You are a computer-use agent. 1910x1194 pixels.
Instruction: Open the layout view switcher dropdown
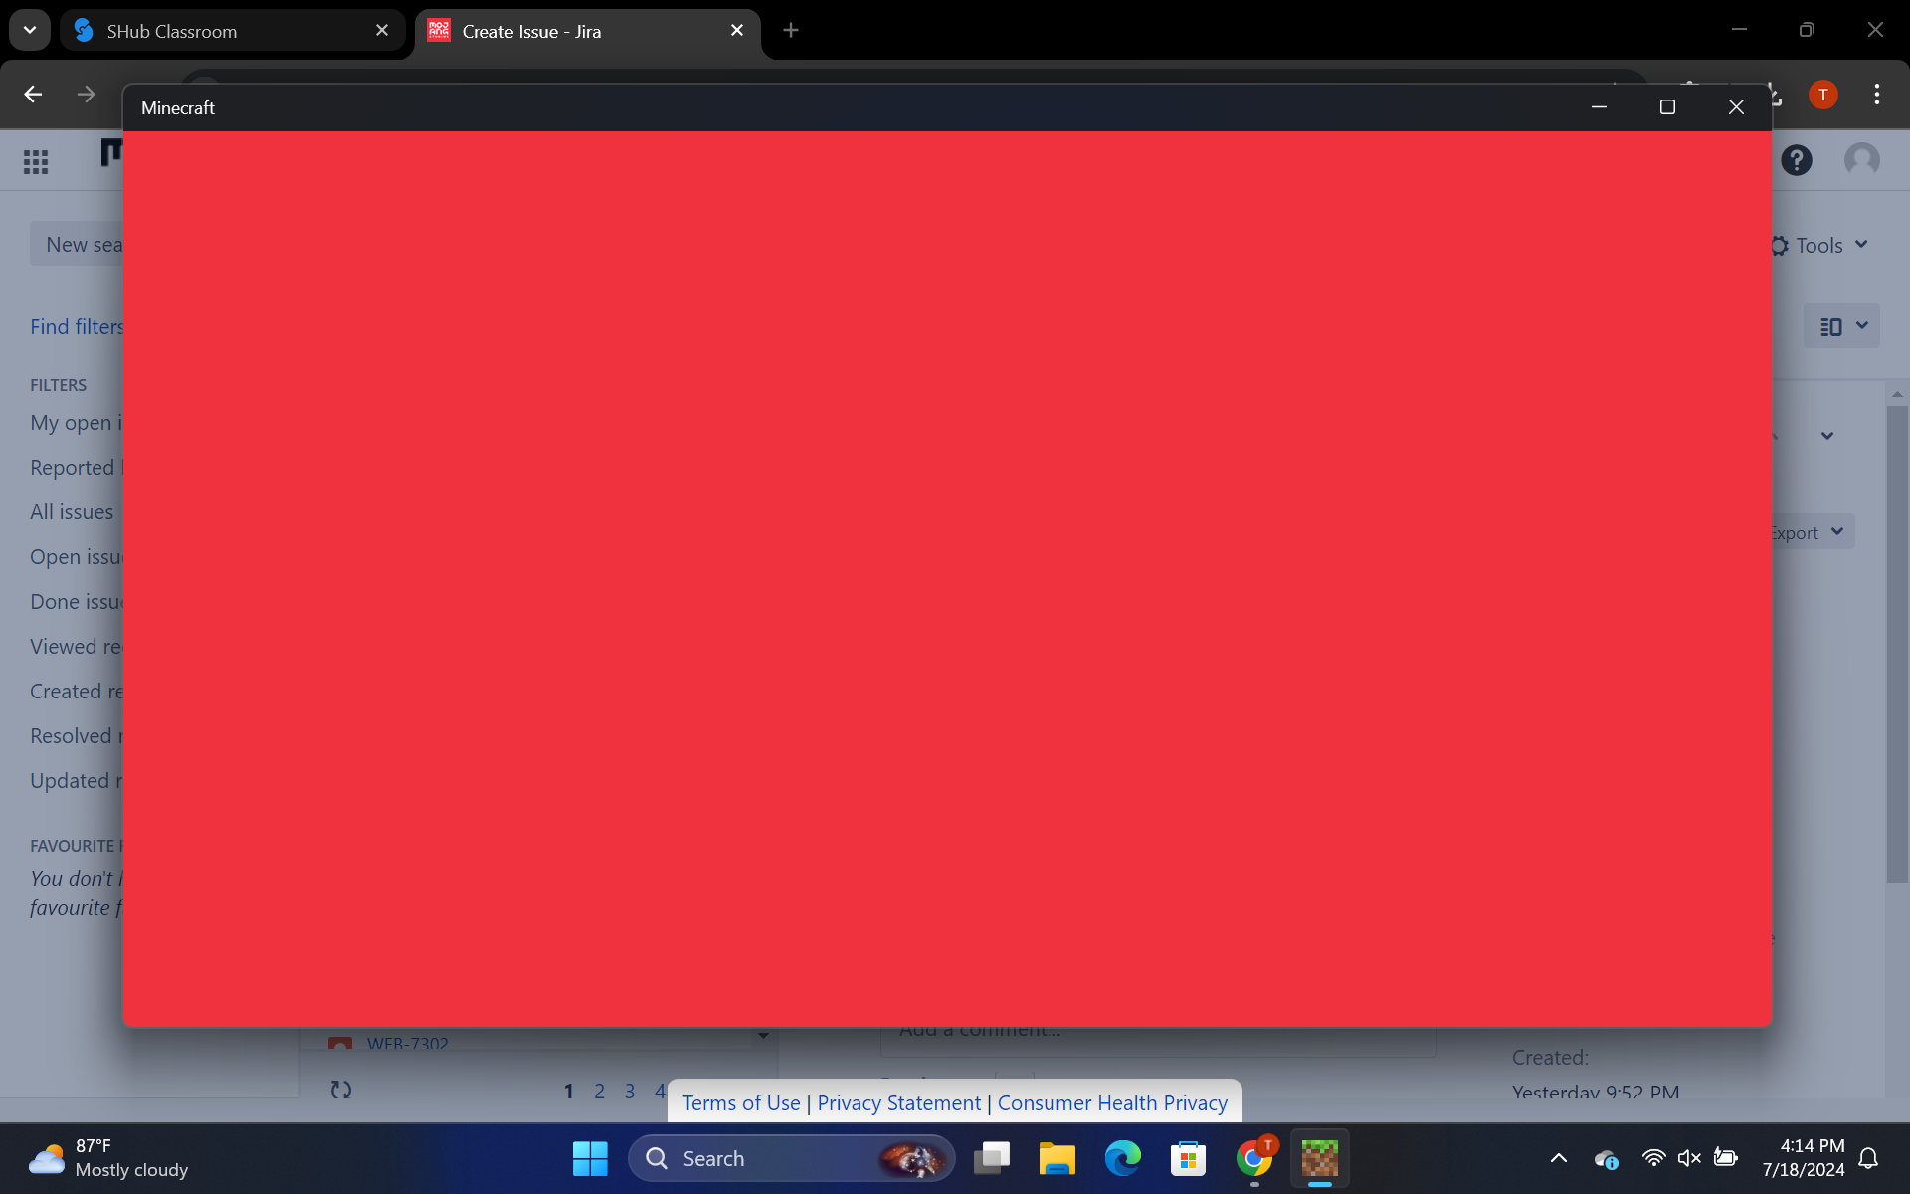(x=1841, y=326)
